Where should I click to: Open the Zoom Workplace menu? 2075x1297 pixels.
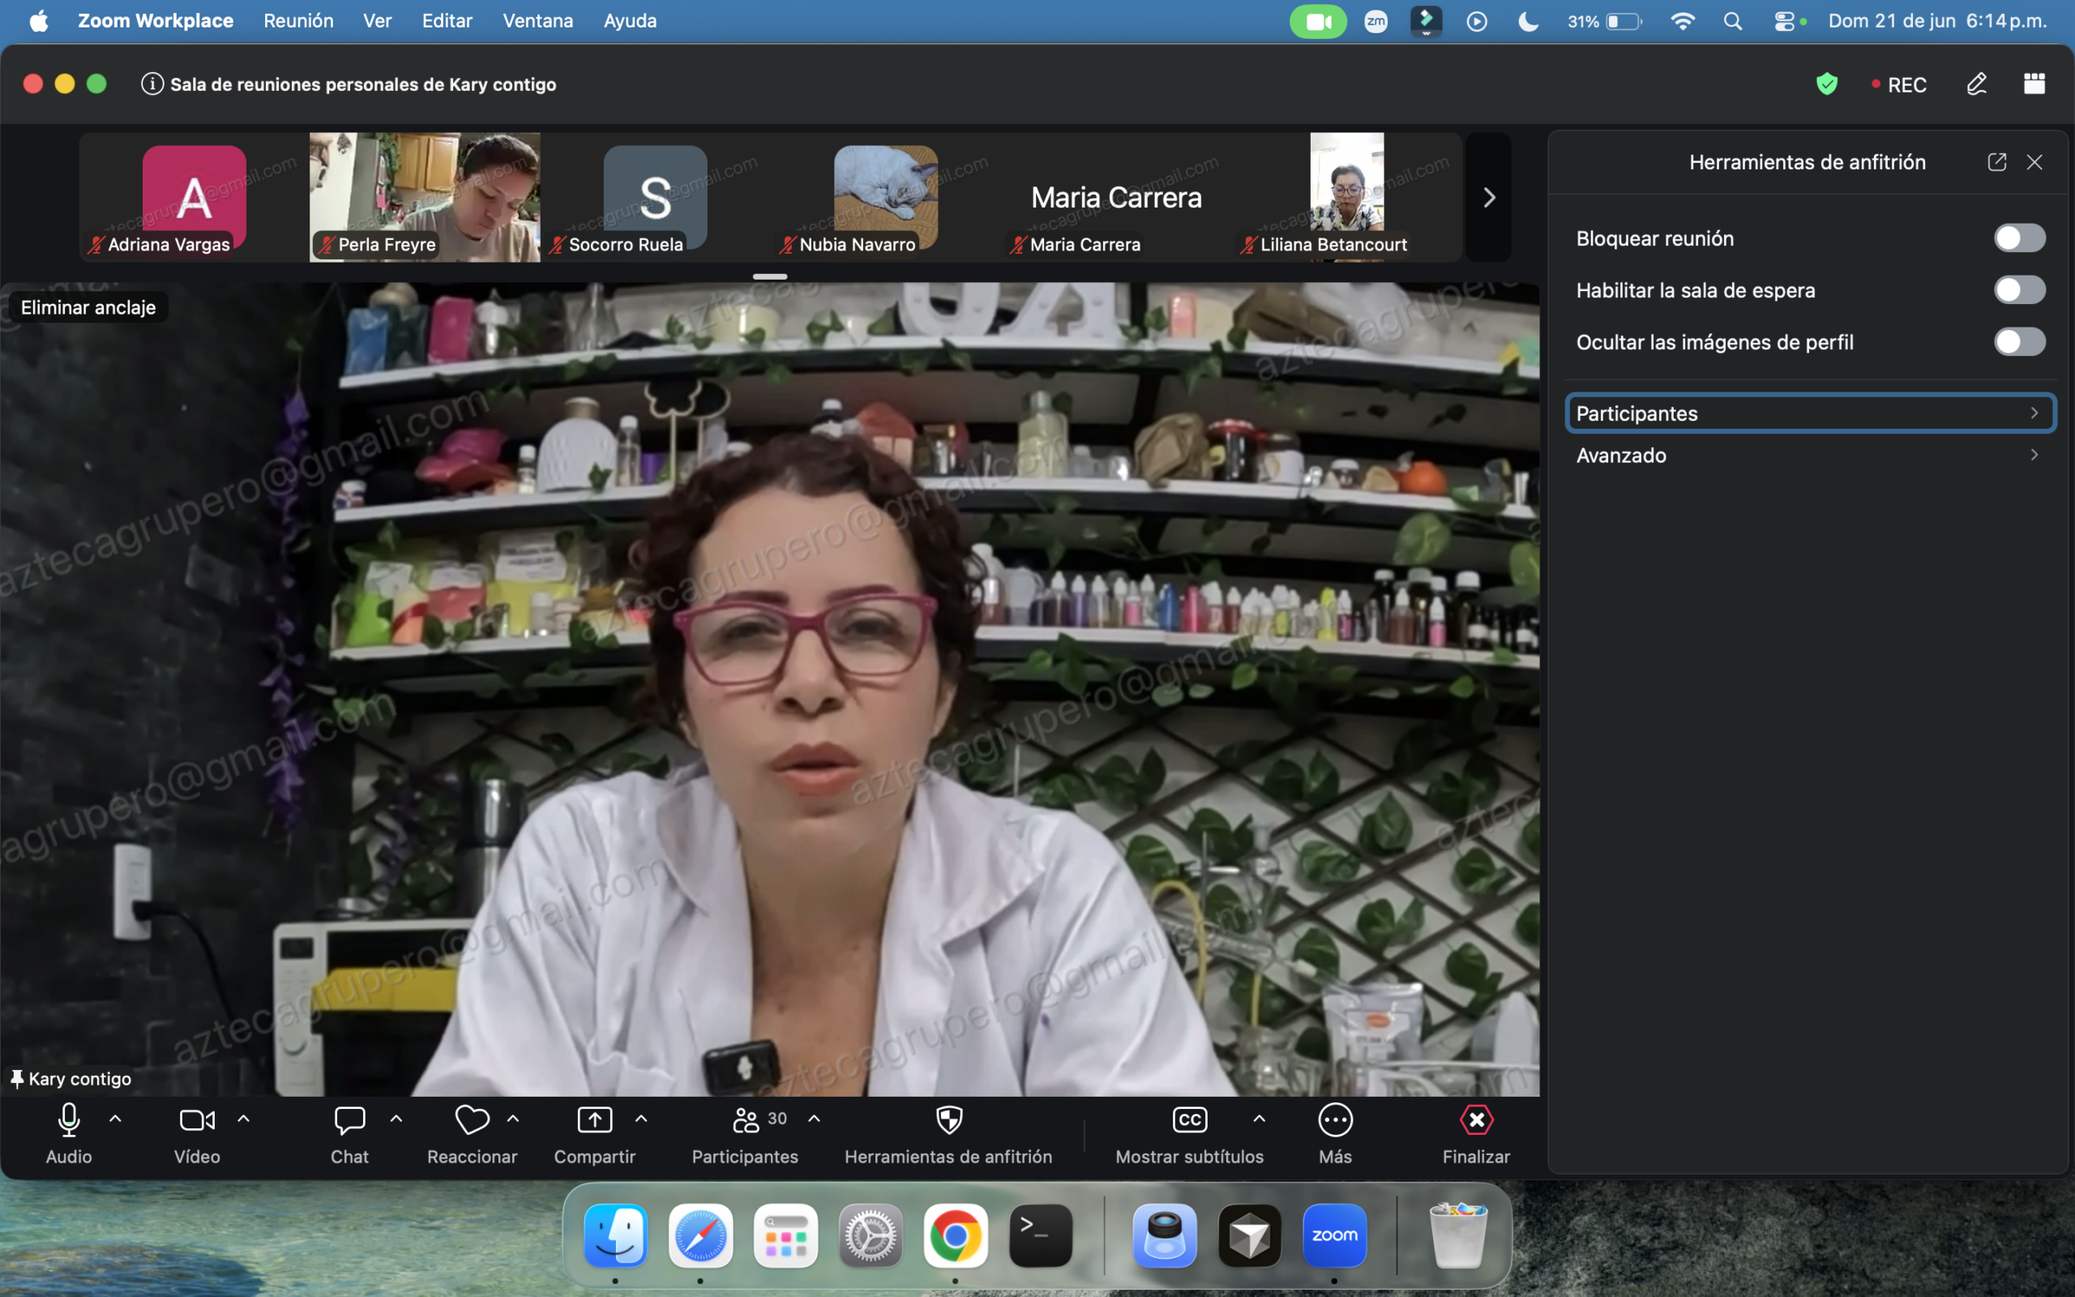(155, 20)
